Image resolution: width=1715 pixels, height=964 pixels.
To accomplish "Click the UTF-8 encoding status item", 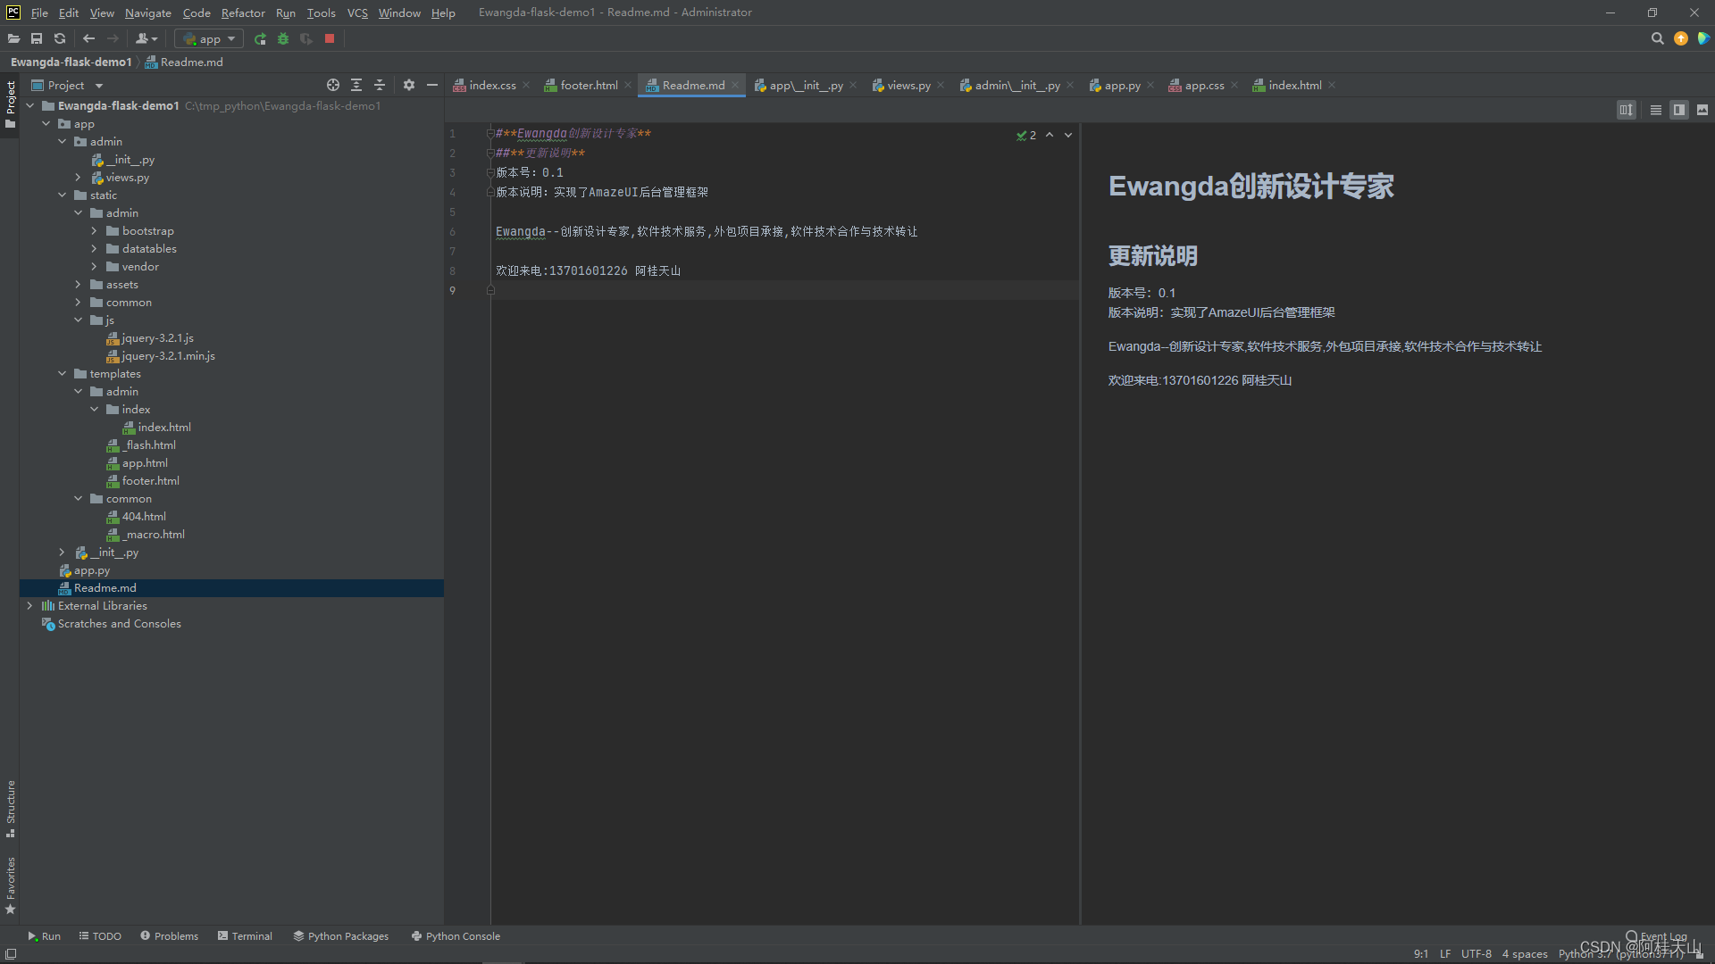I will coord(1476,954).
